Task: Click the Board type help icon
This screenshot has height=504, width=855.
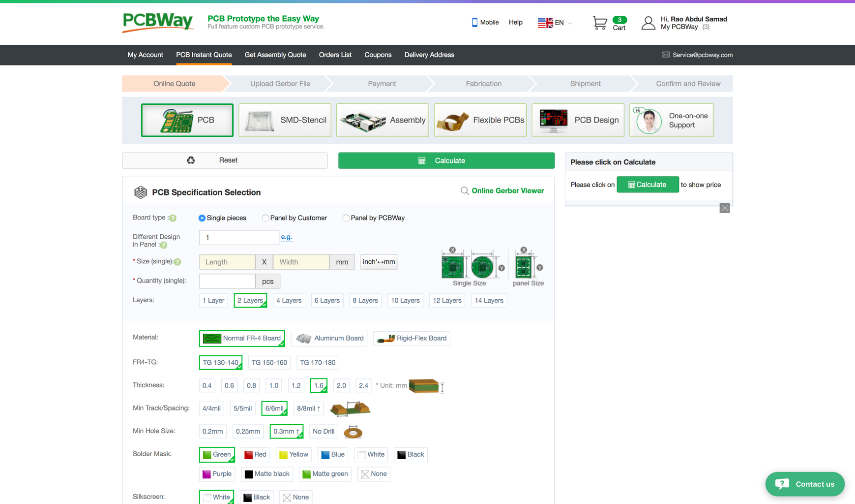Action: click(173, 218)
